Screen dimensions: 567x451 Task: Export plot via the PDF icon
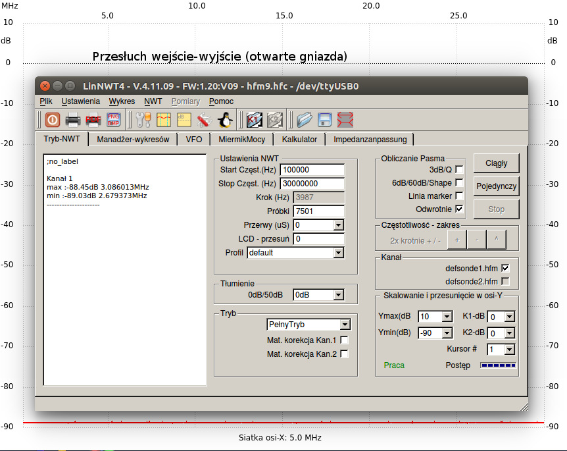coord(93,120)
